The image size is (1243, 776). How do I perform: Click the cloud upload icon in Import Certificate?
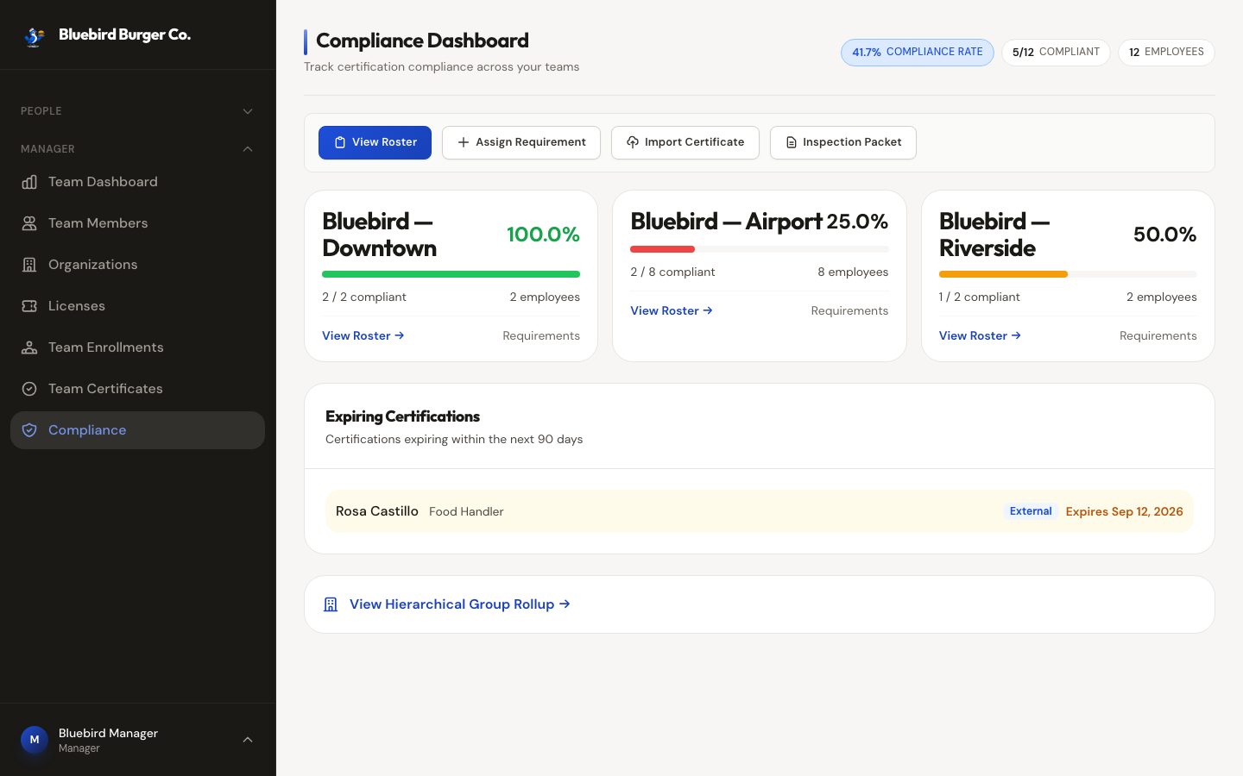point(633,142)
